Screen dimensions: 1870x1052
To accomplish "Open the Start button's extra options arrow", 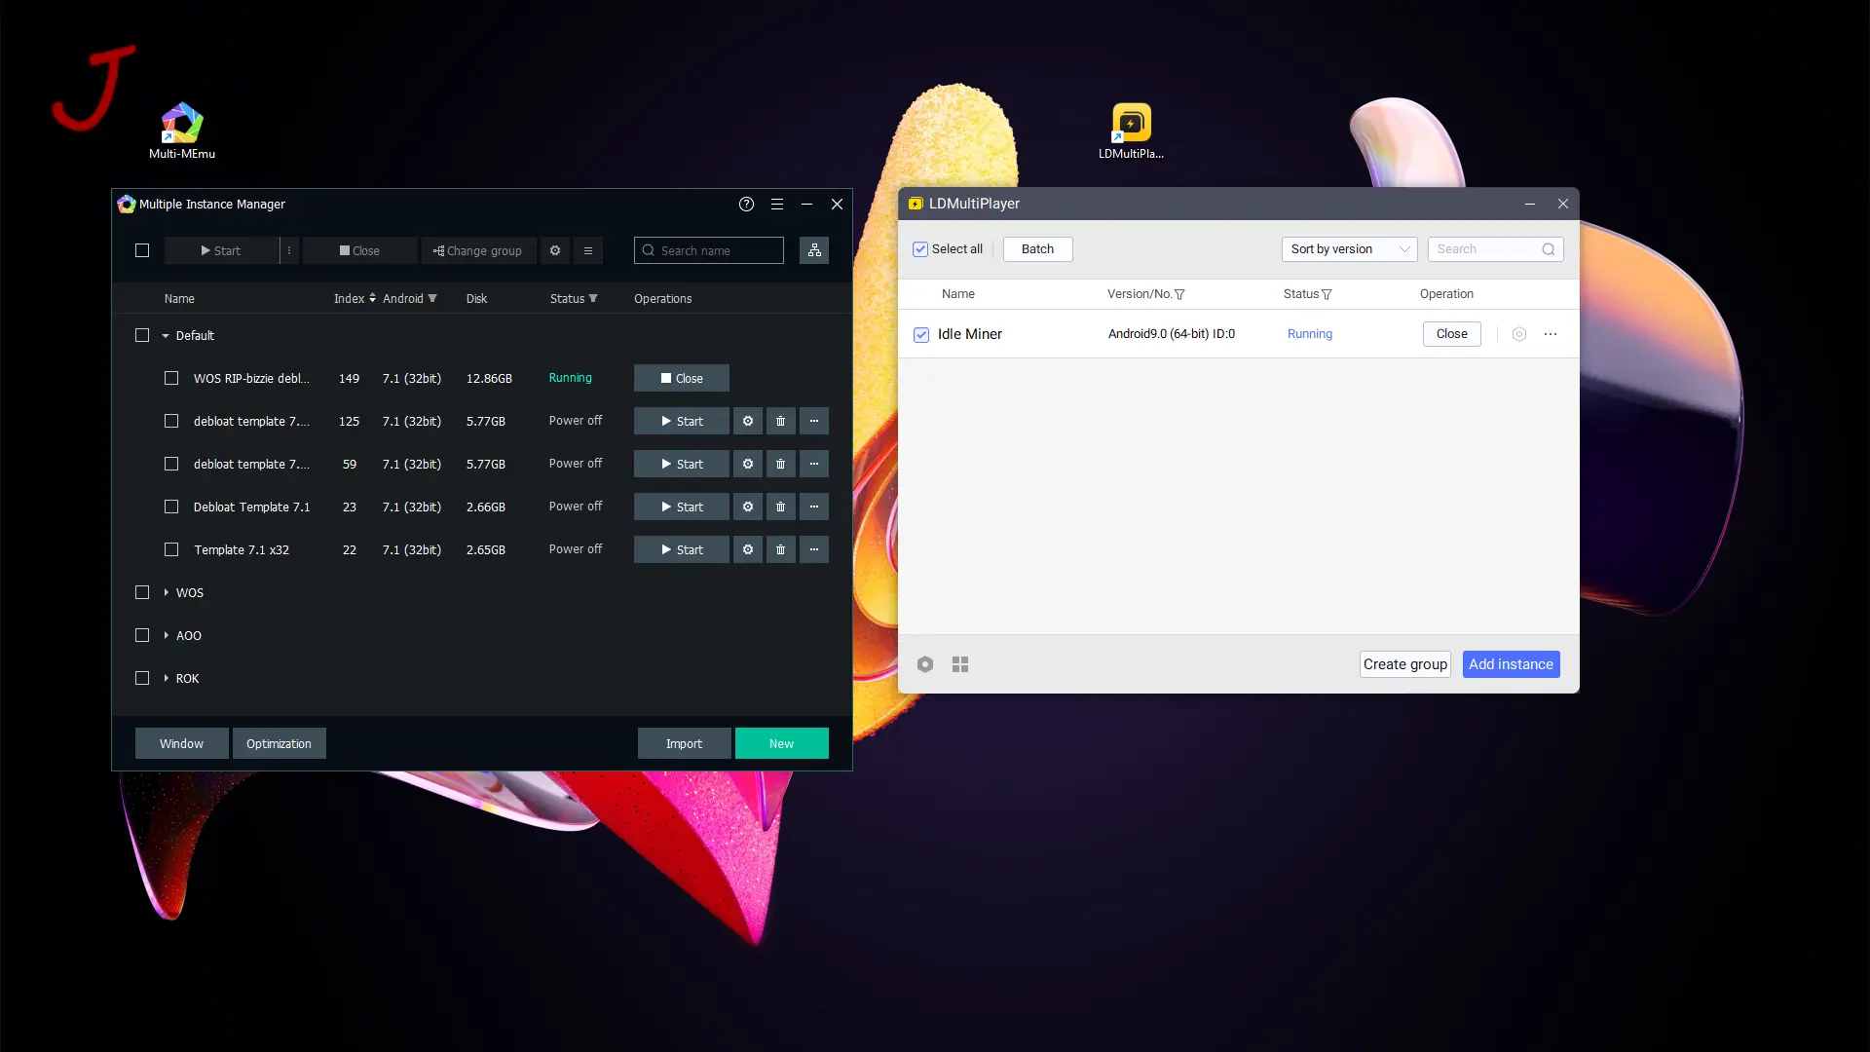I will [289, 250].
